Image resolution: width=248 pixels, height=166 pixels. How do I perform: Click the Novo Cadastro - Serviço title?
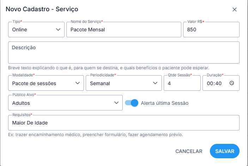(x=42, y=9)
